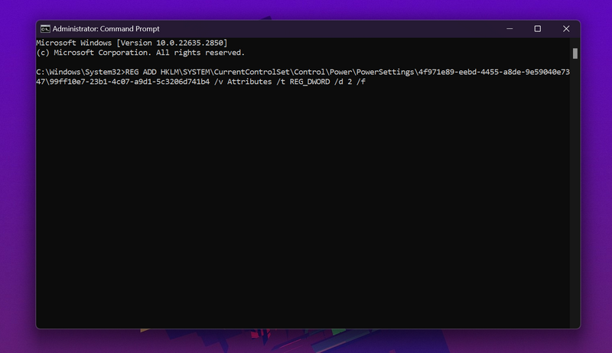Click the scrollbar track below the thumb
The image size is (612, 353).
(575, 191)
